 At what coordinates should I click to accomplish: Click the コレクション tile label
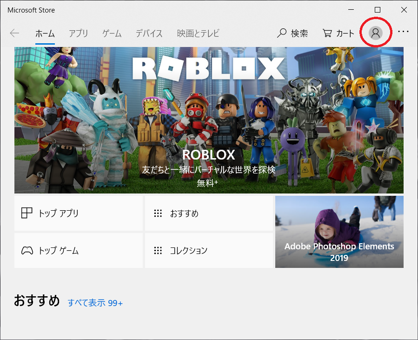tap(188, 250)
